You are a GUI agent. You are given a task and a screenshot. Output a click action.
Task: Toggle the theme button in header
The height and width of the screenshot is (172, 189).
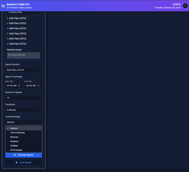(x=185, y=6)
